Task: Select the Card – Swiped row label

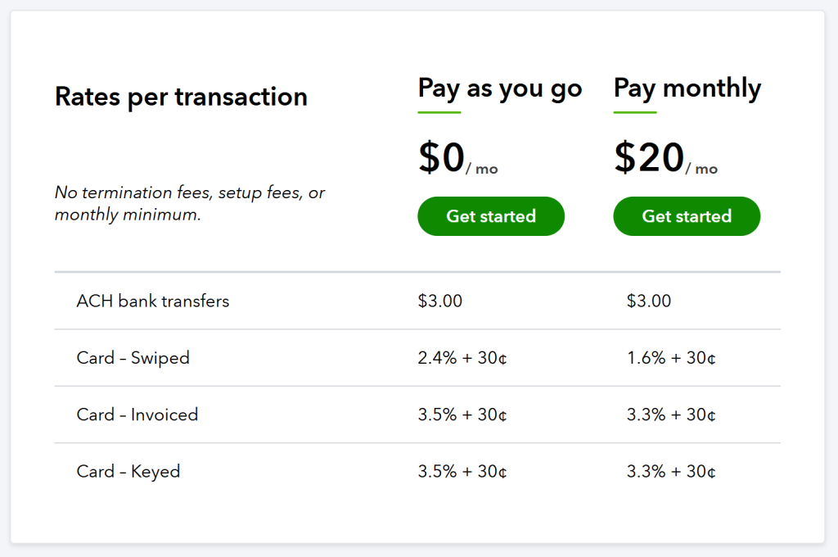Action: tap(133, 358)
